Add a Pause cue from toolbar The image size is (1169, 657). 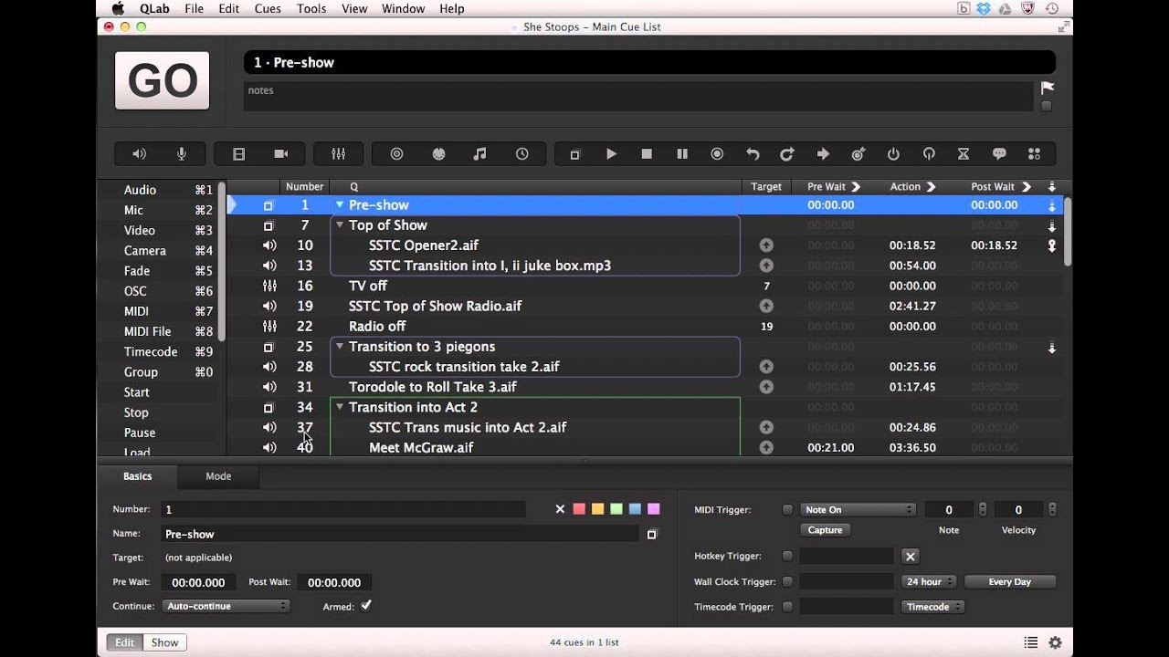[x=681, y=154]
